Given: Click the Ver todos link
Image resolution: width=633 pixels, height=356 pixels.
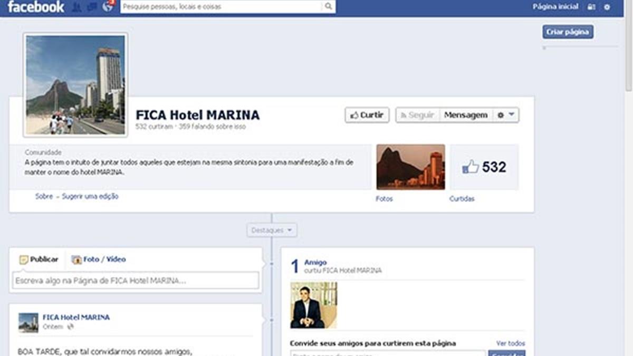Looking at the screenshot, I should point(510,343).
